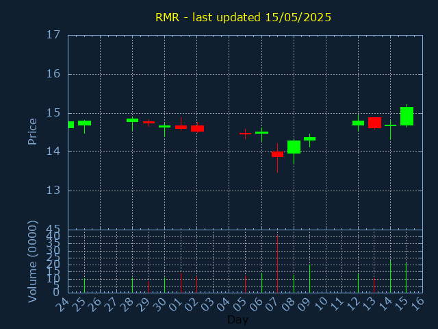Click day axis label 07
438x329 pixels.
pos(272,304)
